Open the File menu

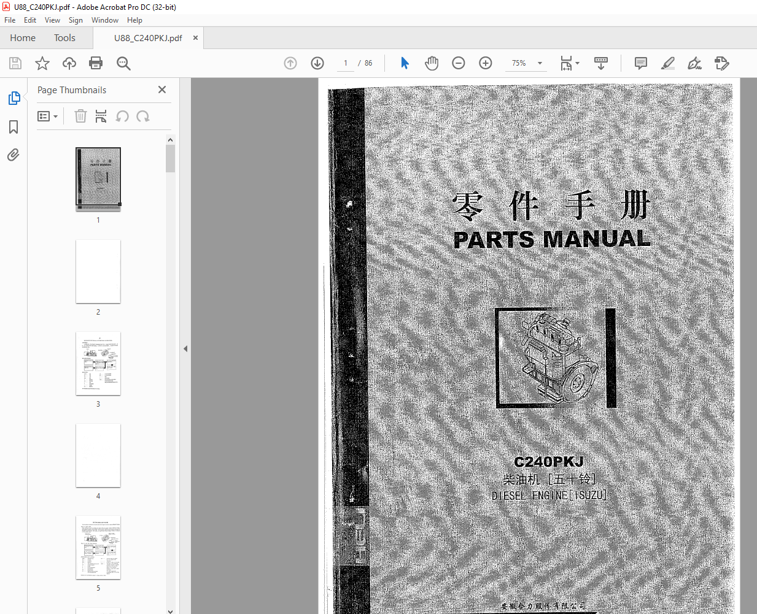coord(10,20)
